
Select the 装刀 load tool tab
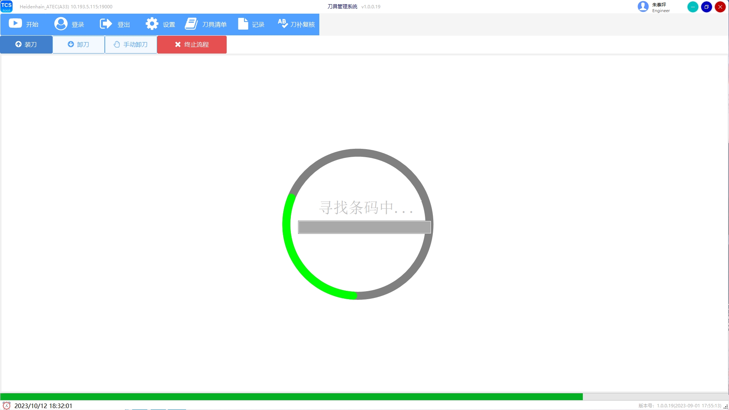pyautogui.click(x=26, y=44)
